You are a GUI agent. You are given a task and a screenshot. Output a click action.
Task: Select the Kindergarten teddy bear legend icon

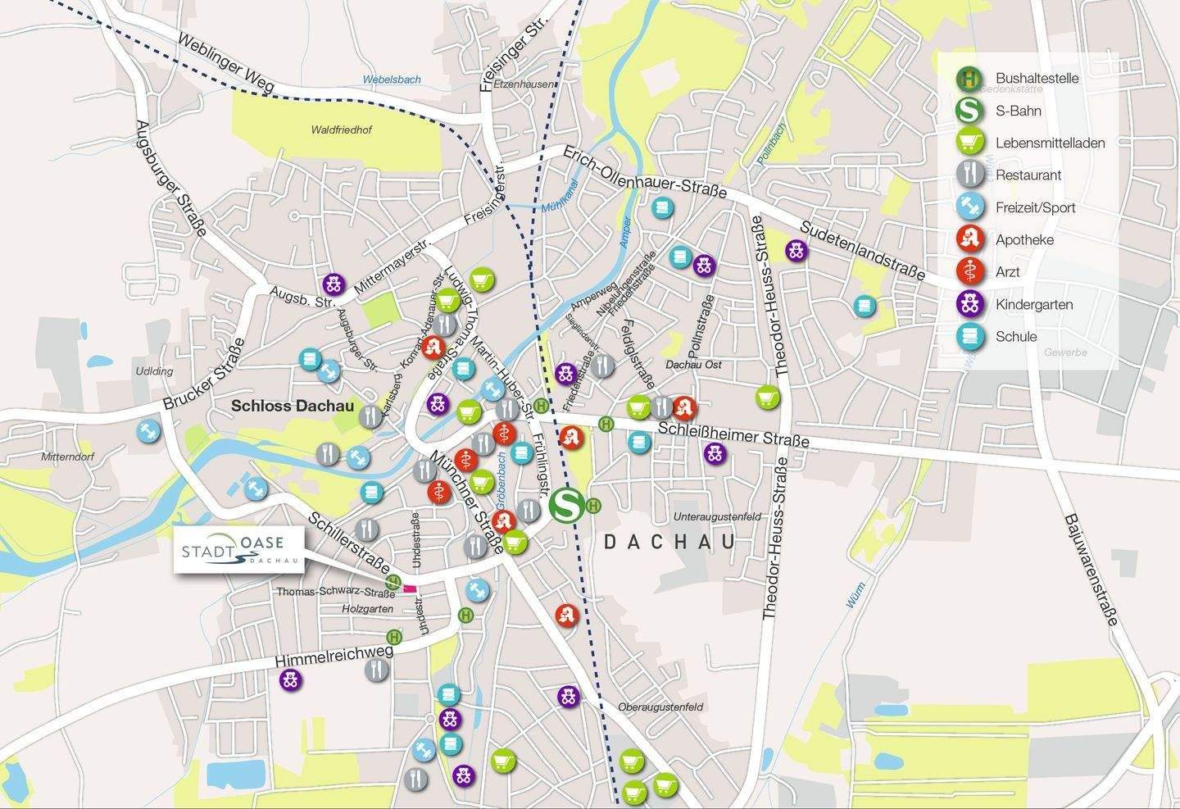click(969, 304)
